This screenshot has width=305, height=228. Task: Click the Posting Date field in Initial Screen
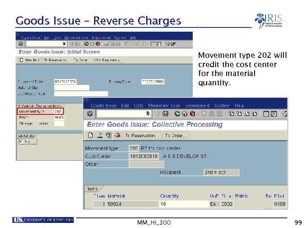[152, 81]
